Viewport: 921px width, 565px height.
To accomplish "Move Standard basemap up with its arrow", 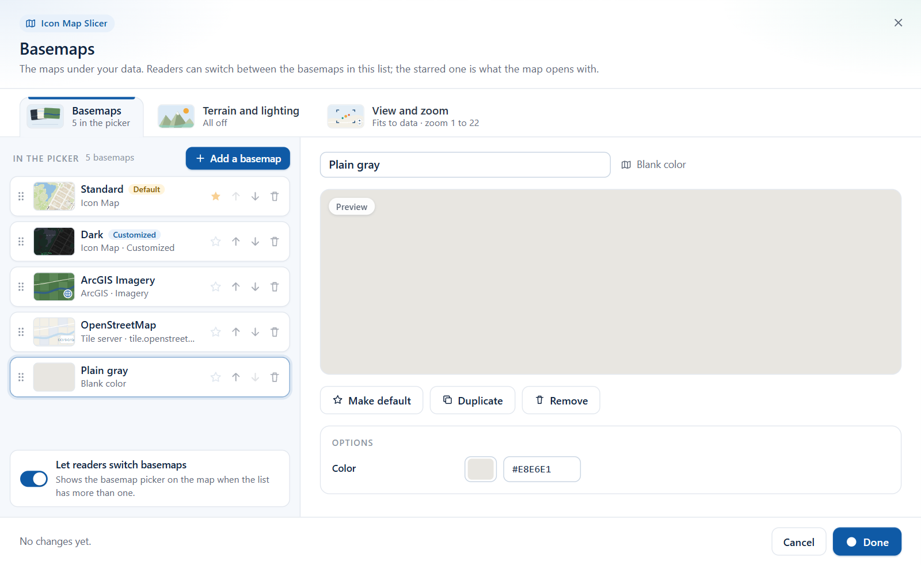I will (236, 196).
